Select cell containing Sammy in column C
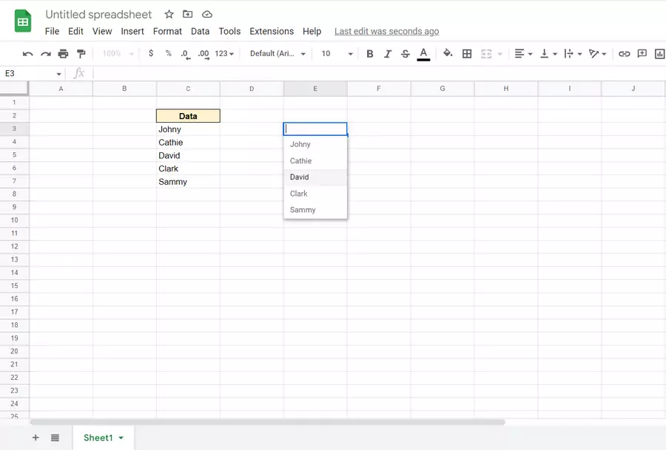Viewport: 666px width, 450px height. (x=188, y=182)
